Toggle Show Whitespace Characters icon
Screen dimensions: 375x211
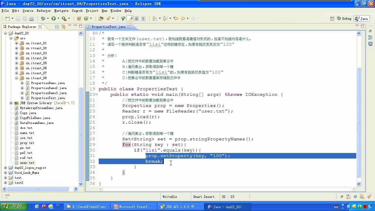pyautogui.click(x=143, y=18)
